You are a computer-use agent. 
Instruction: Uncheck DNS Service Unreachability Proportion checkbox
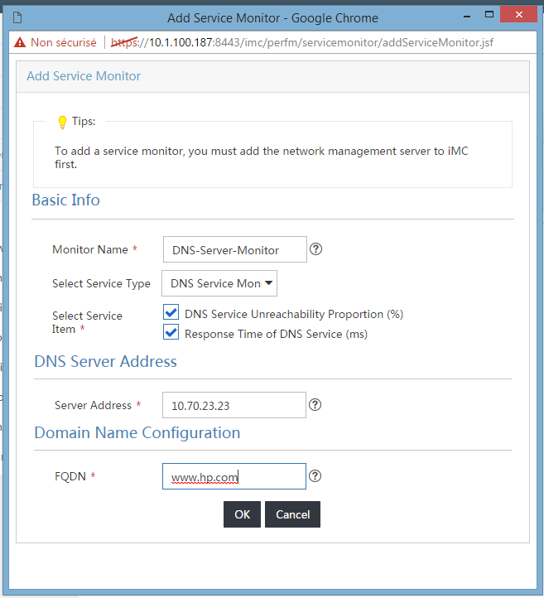point(171,312)
